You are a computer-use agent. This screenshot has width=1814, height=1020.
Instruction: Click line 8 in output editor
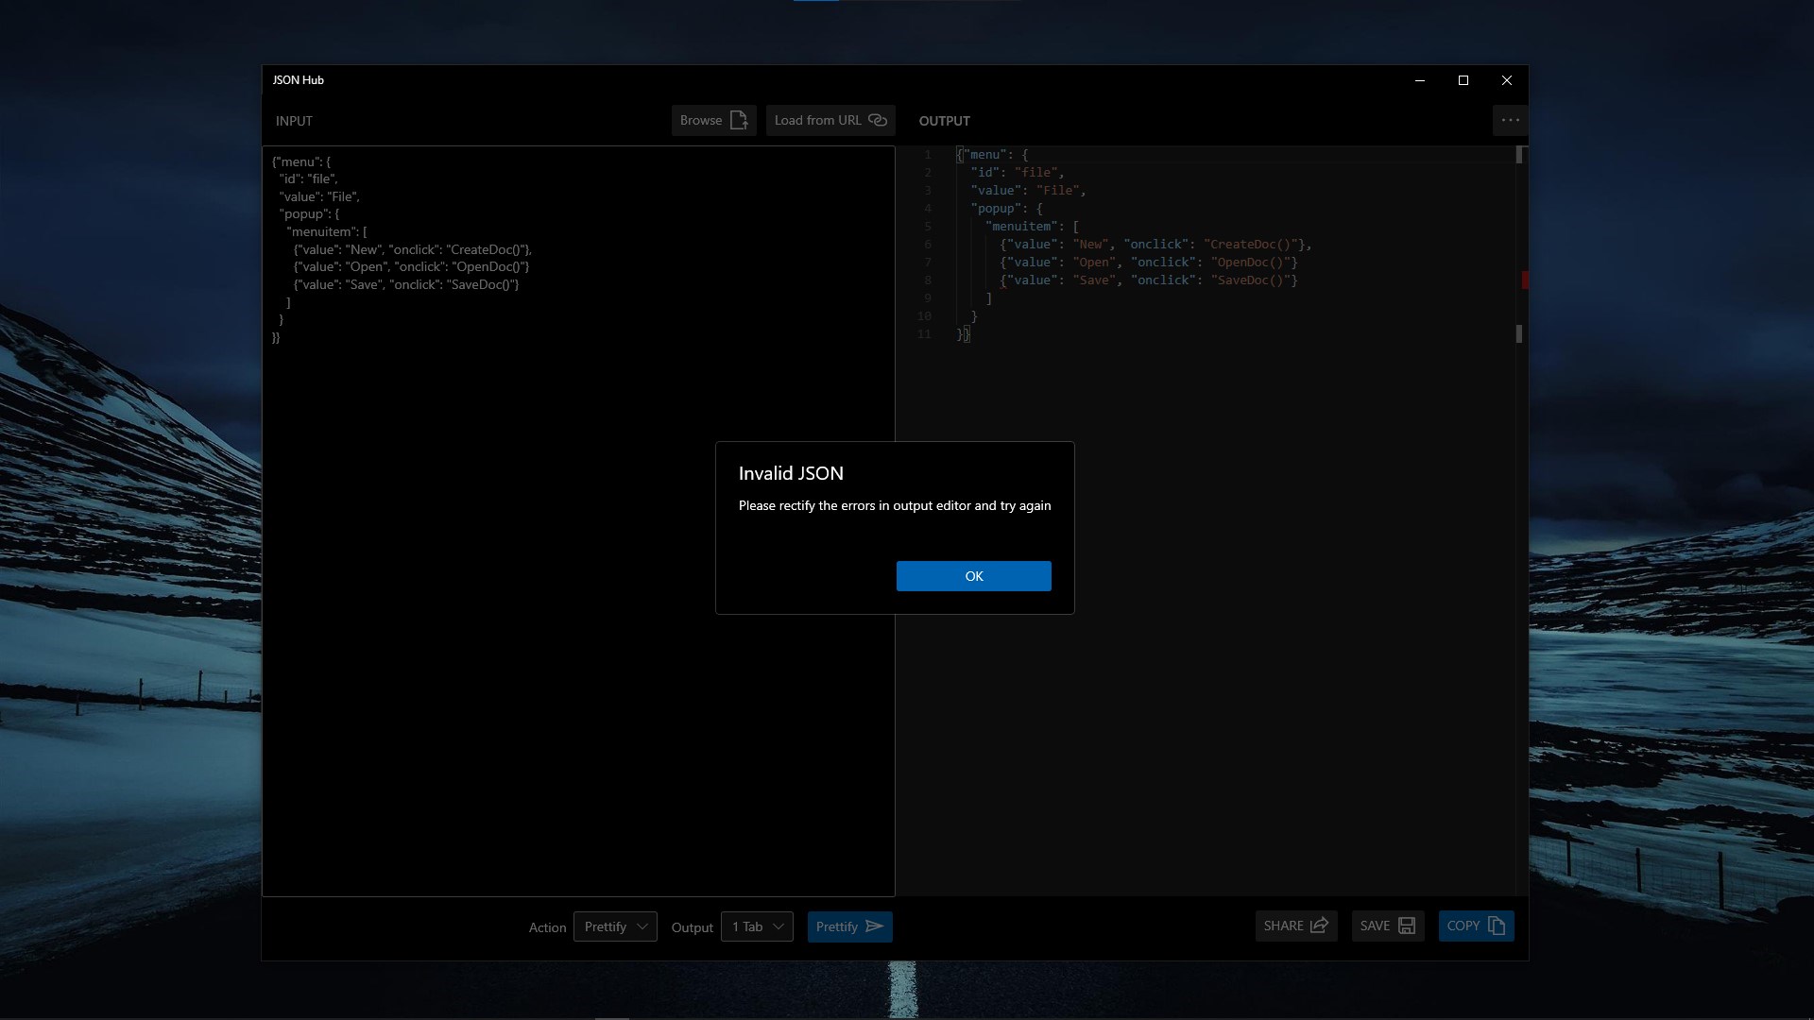1148,280
